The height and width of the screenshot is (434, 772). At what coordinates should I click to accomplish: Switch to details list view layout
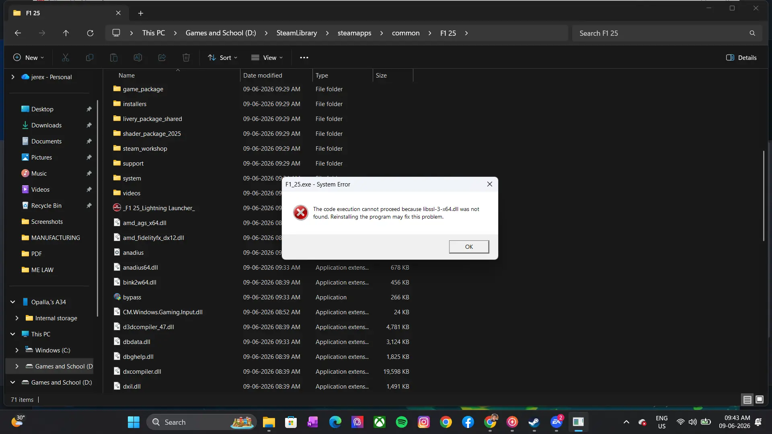[x=747, y=399]
